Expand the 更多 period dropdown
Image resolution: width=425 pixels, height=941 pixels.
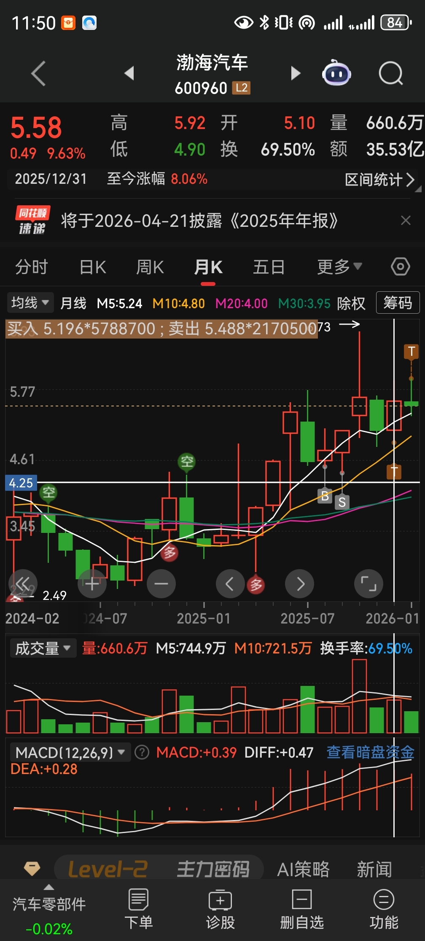pyautogui.click(x=339, y=266)
